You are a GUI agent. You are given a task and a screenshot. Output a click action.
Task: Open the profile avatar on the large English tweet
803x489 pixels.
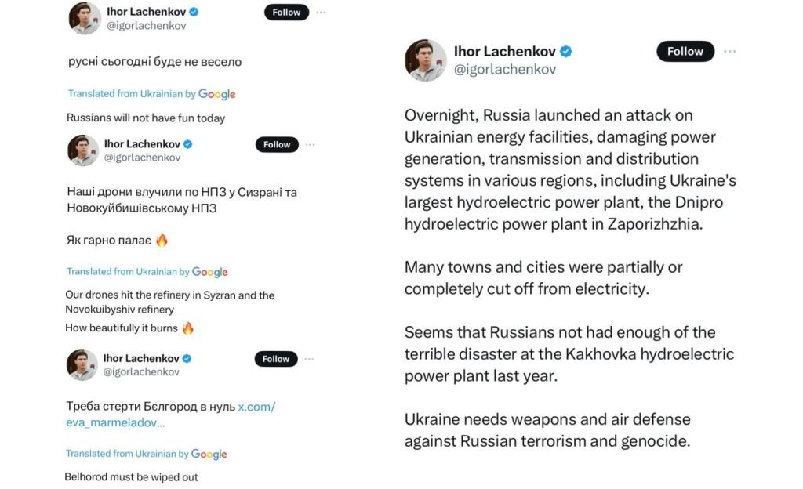click(425, 60)
